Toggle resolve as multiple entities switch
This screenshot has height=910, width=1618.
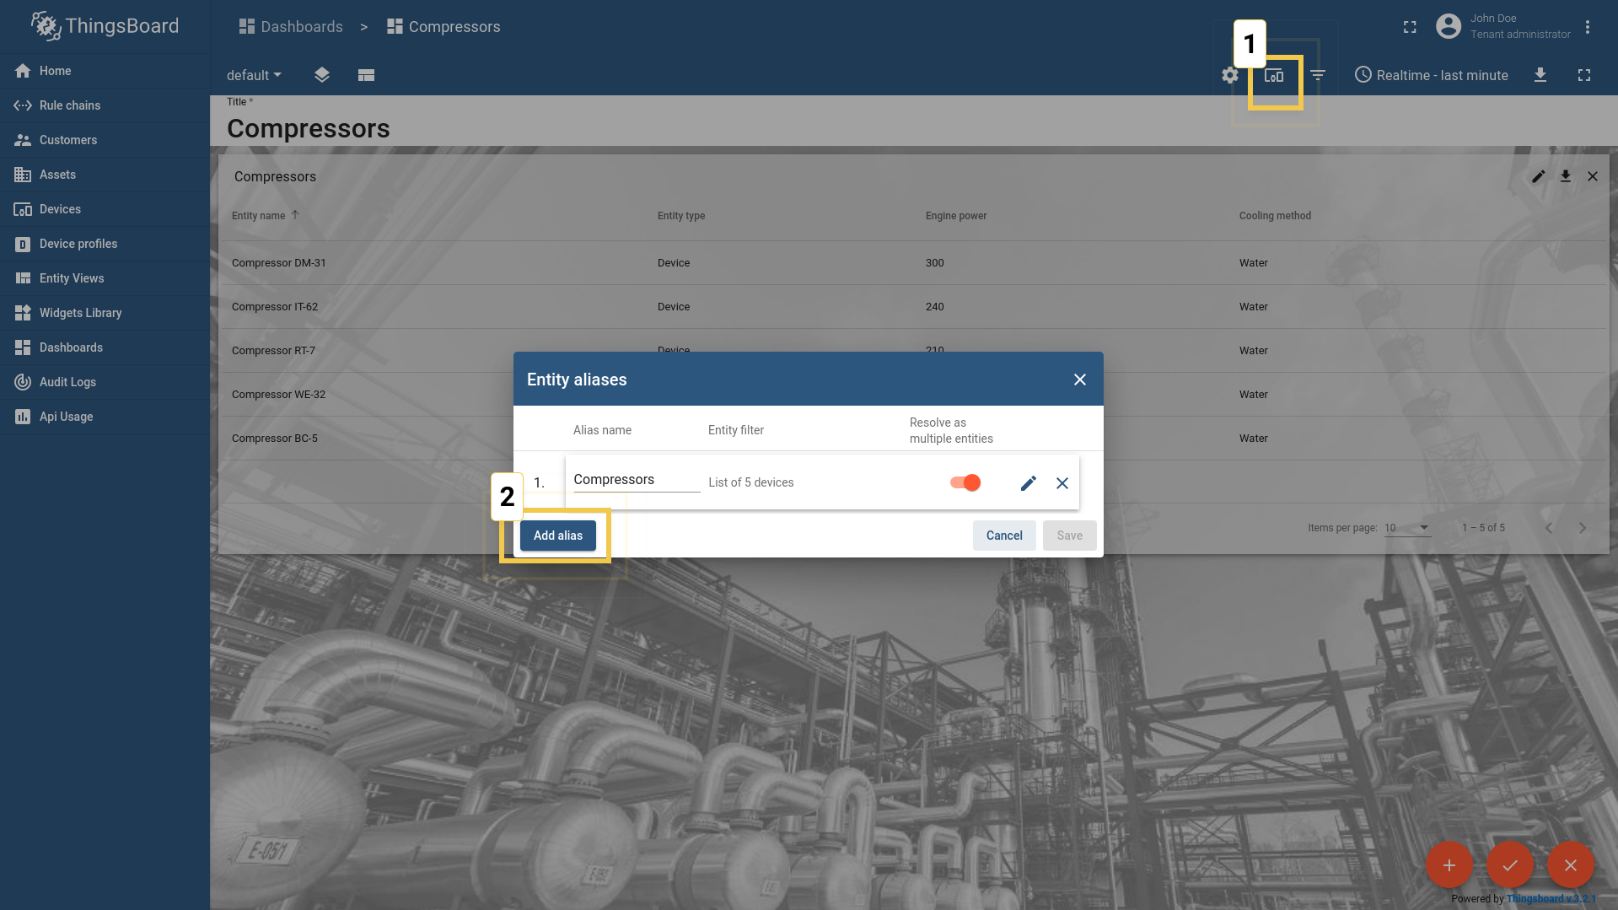coord(965,482)
